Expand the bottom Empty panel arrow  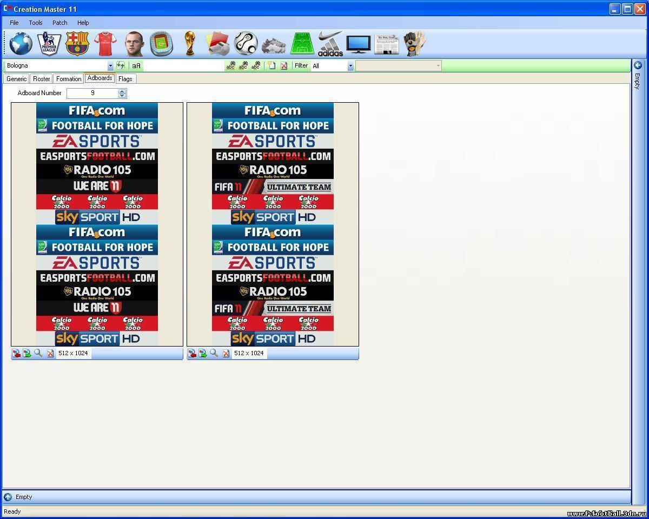8,497
